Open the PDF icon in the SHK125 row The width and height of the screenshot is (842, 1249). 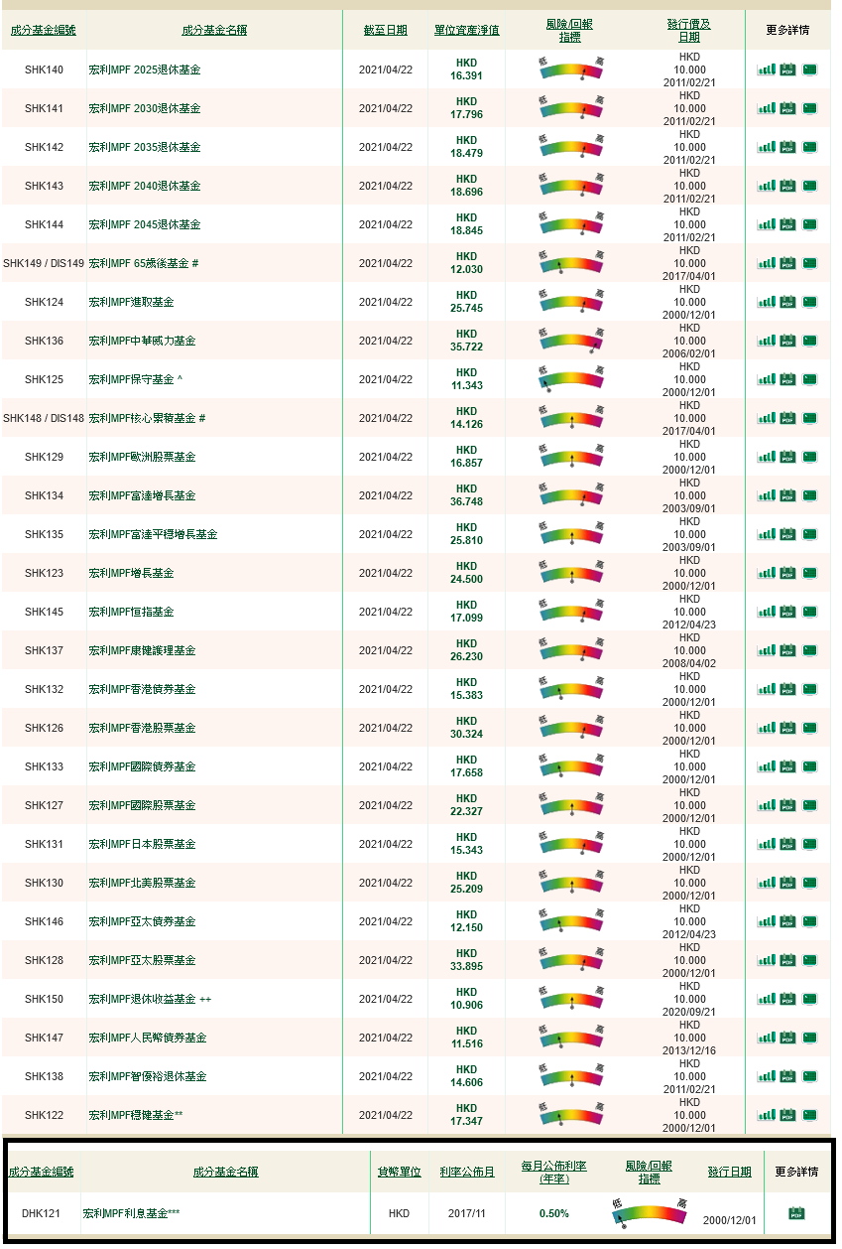[787, 379]
